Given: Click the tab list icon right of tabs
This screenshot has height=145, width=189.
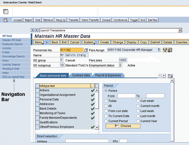Looking at the screenshot, I should coord(170,76).
